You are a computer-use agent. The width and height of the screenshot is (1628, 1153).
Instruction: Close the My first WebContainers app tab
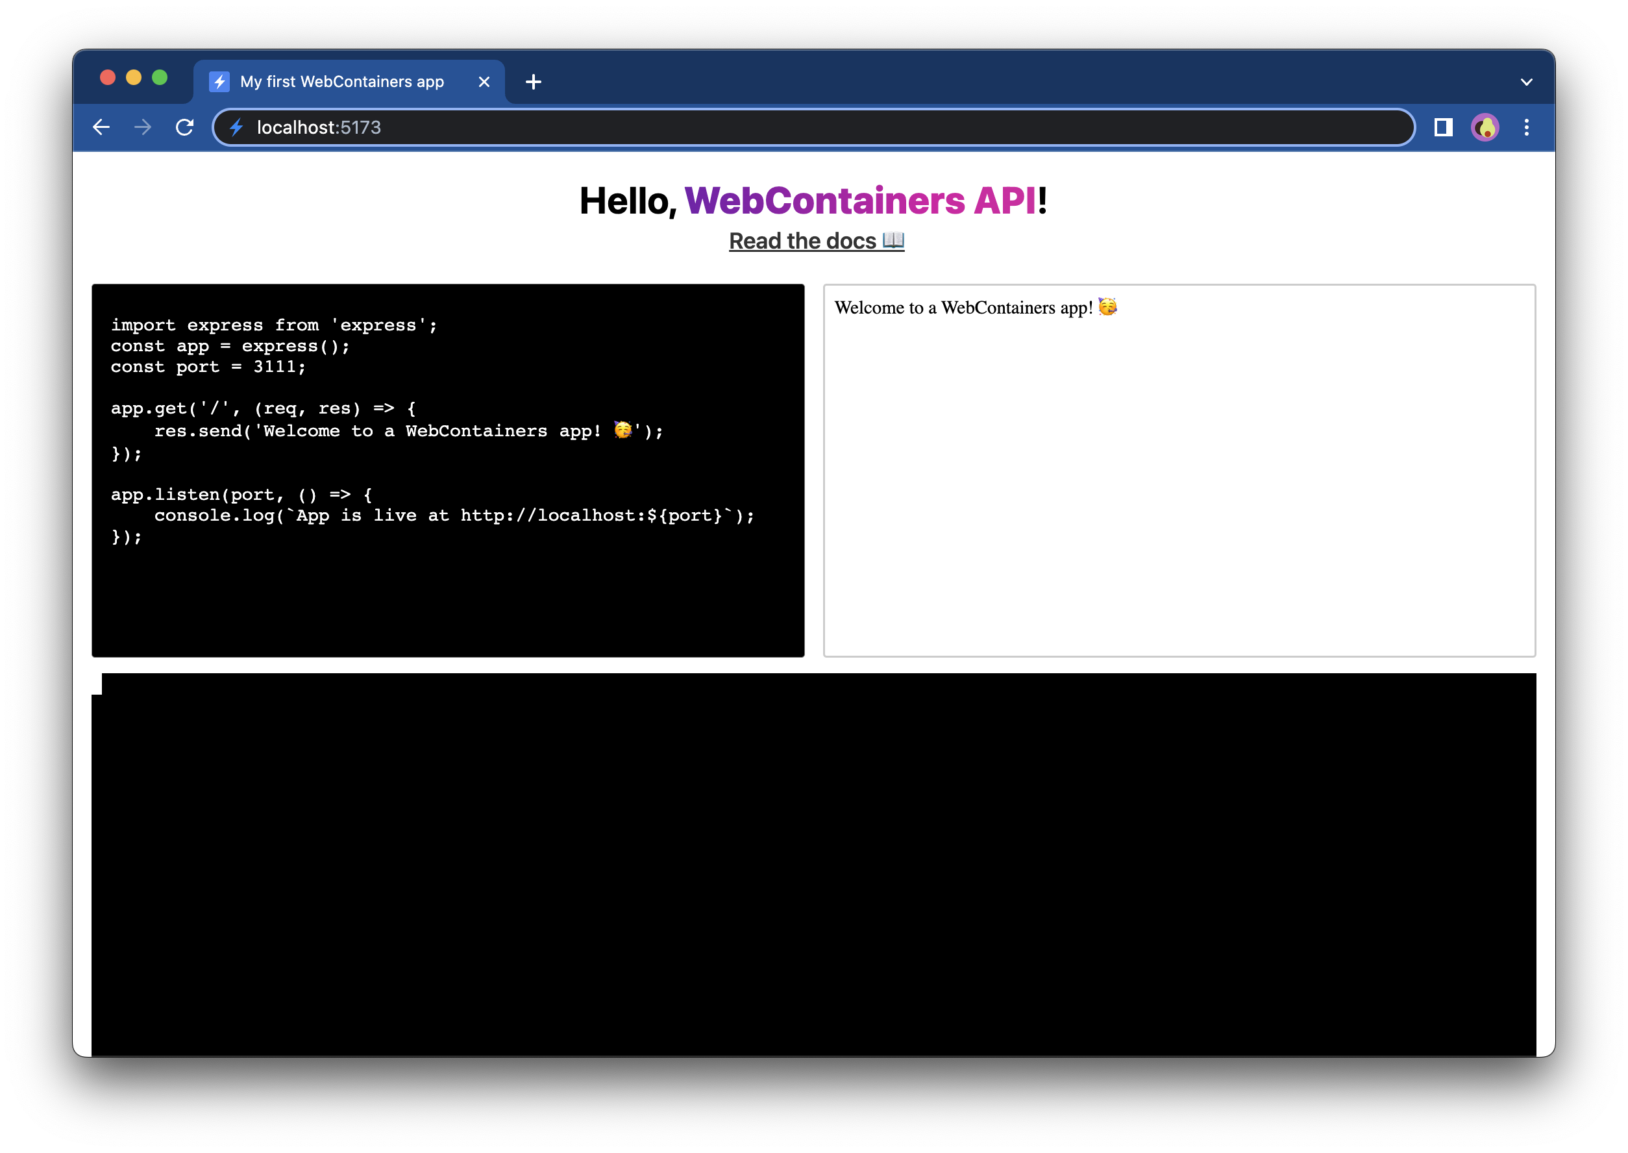coord(484,82)
